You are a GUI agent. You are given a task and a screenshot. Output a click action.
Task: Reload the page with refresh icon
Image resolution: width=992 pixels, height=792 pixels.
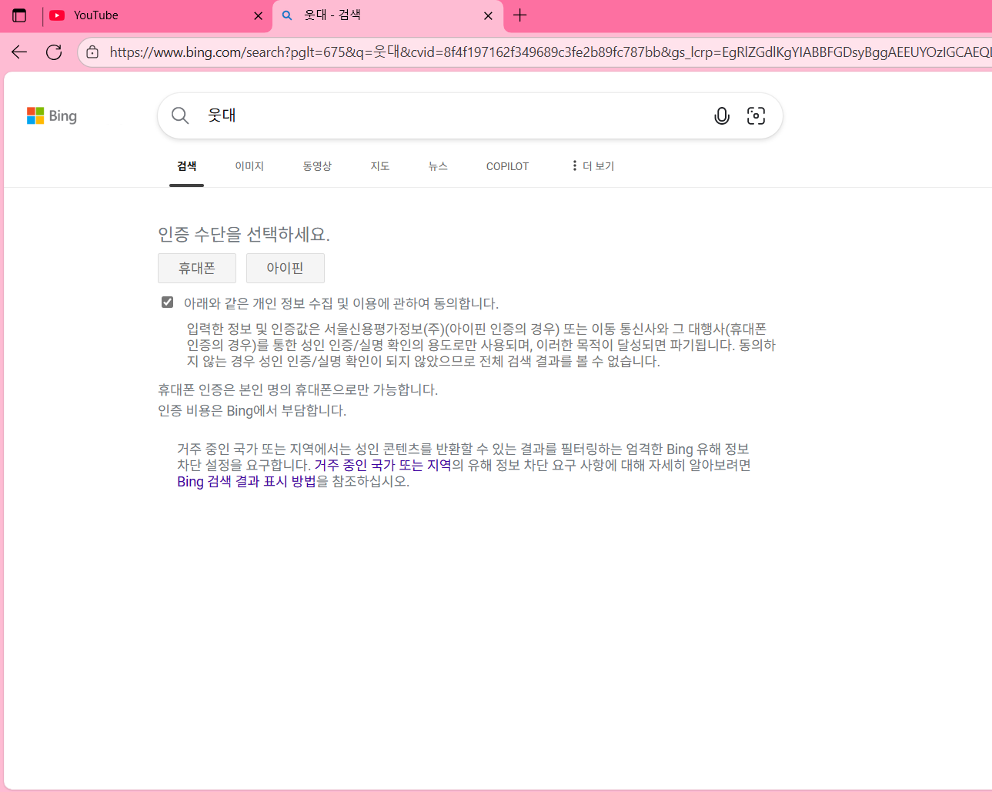[x=54, y=52]
